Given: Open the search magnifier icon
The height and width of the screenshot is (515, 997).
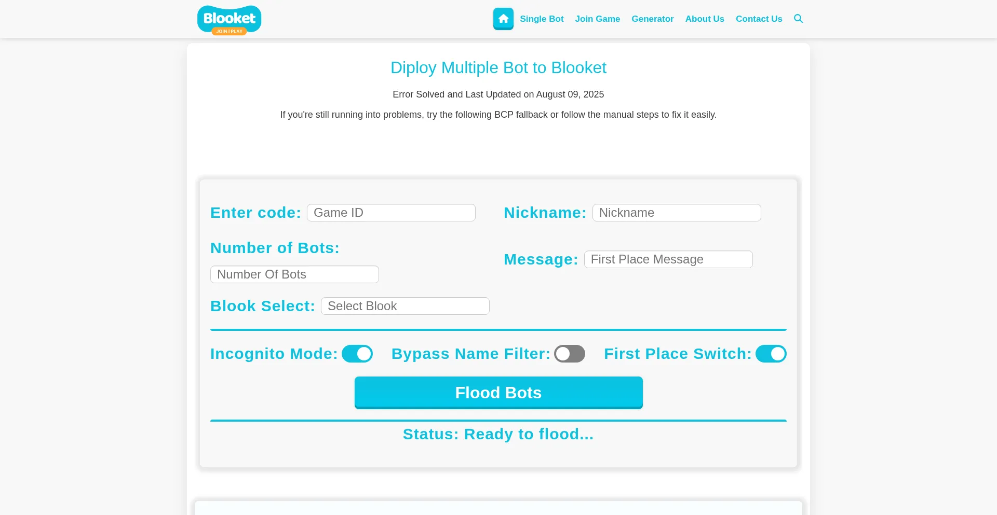Looking at the screenshot, I should click(x=798, y=19).
